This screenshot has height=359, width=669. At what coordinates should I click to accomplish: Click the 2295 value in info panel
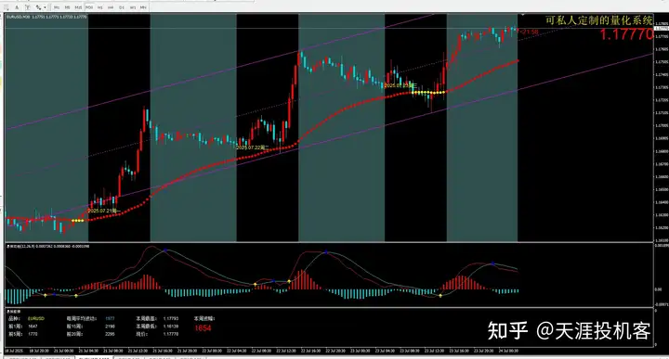tap(110, 334)
